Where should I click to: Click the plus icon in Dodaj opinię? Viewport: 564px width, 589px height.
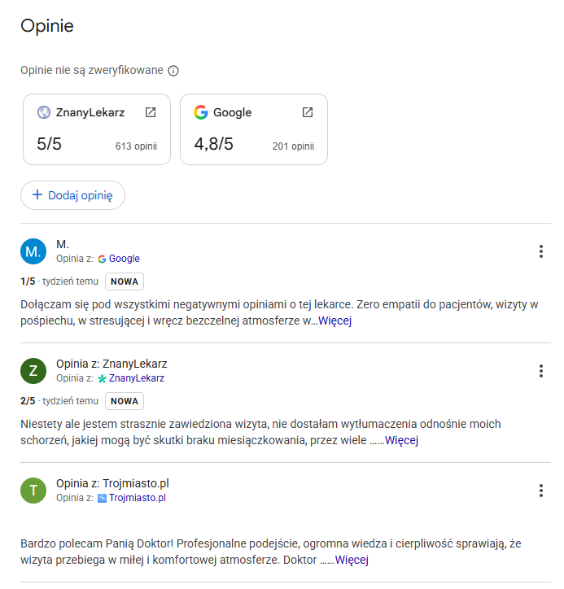[x=37, y=194]
